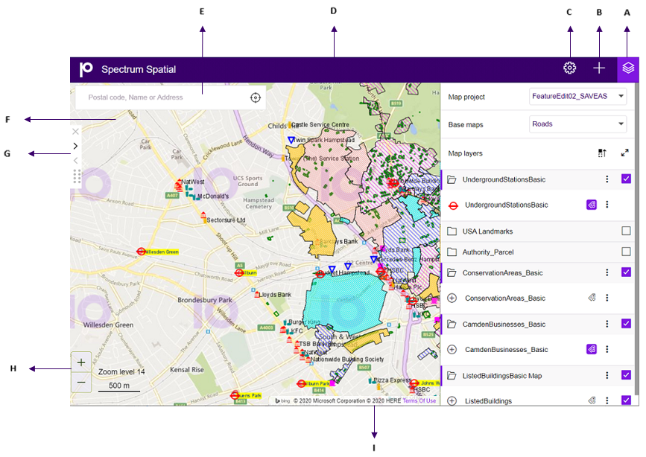This screenshot has width=646, height=457.
Task: Click the plus add icon in the header
Action: point(599,68)
